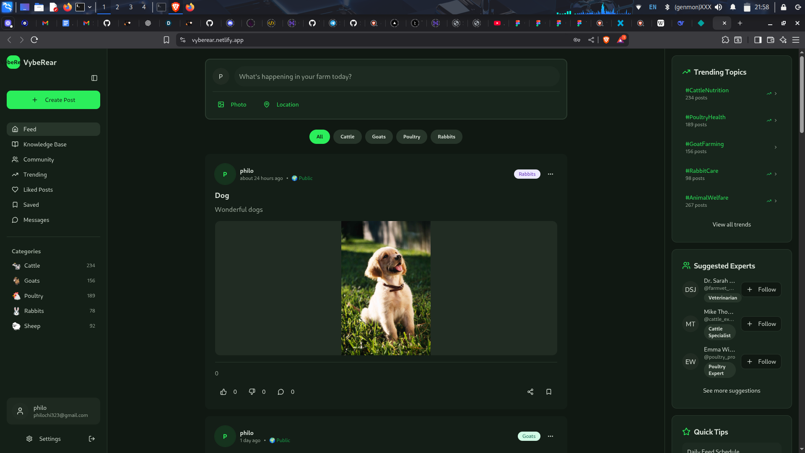Click the 'What's happening in your farm' field

coord(396,77)
